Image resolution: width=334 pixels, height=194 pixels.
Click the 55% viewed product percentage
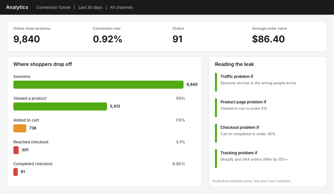coord(180,98)
